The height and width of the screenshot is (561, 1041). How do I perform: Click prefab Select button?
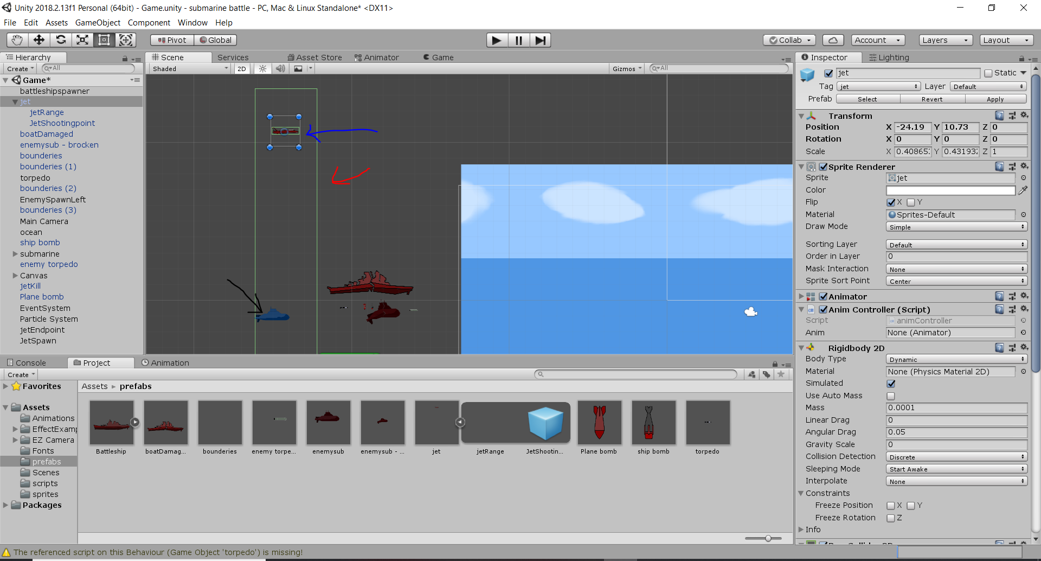pyautogui.click(x=868, y=99)
